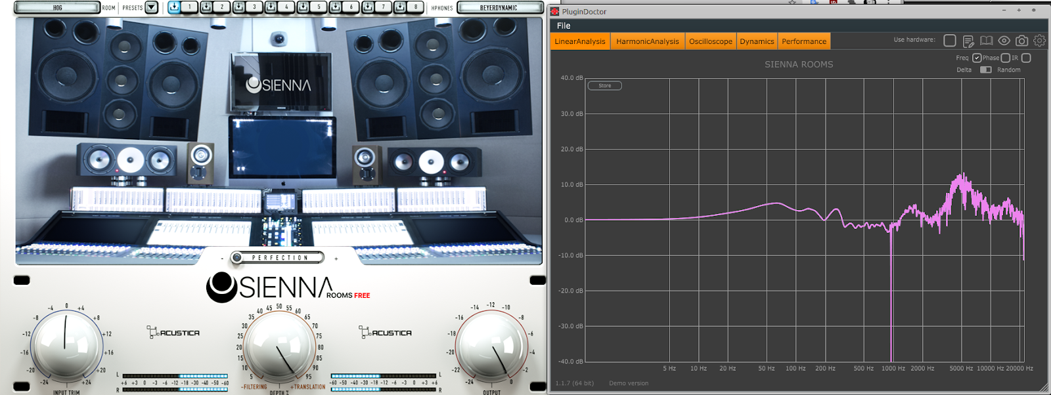Click the minus next to Perfection
The height and width of the screenshot is (395, 1051).
tap(222, 259)
